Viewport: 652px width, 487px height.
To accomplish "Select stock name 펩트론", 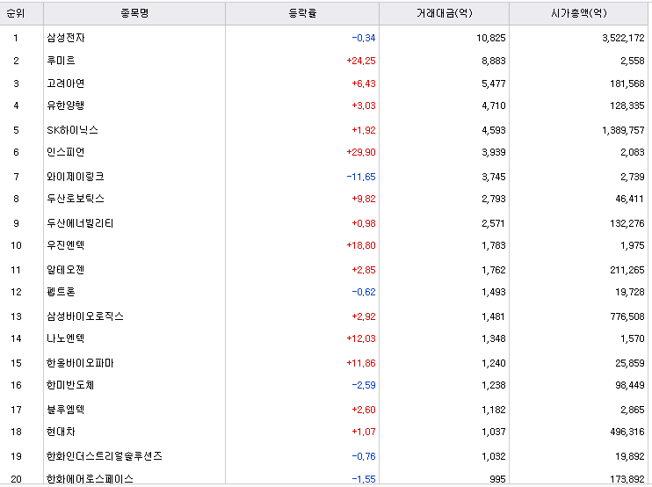I will [x=61, y=292].
